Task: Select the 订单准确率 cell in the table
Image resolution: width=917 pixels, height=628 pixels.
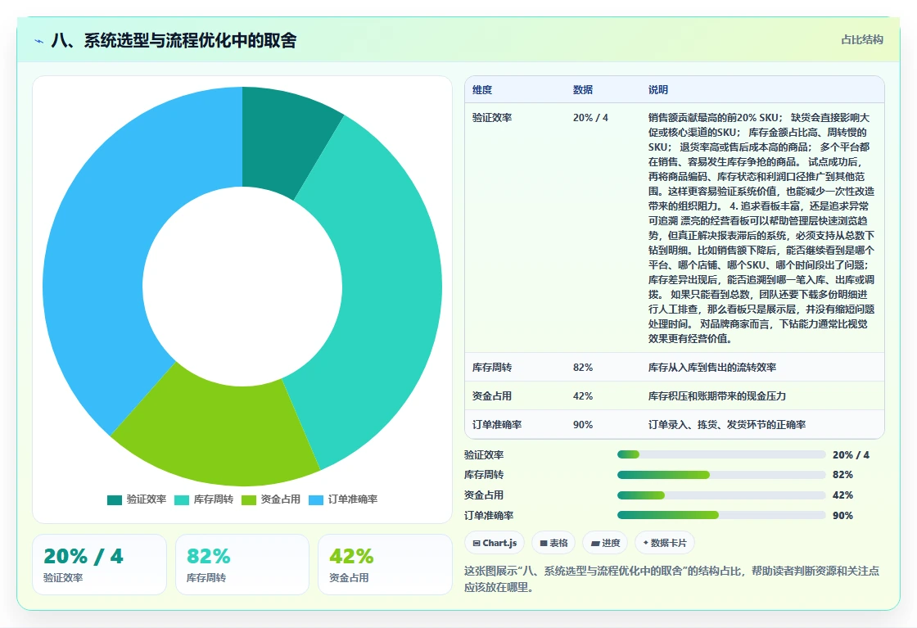Action: point(497,424)
